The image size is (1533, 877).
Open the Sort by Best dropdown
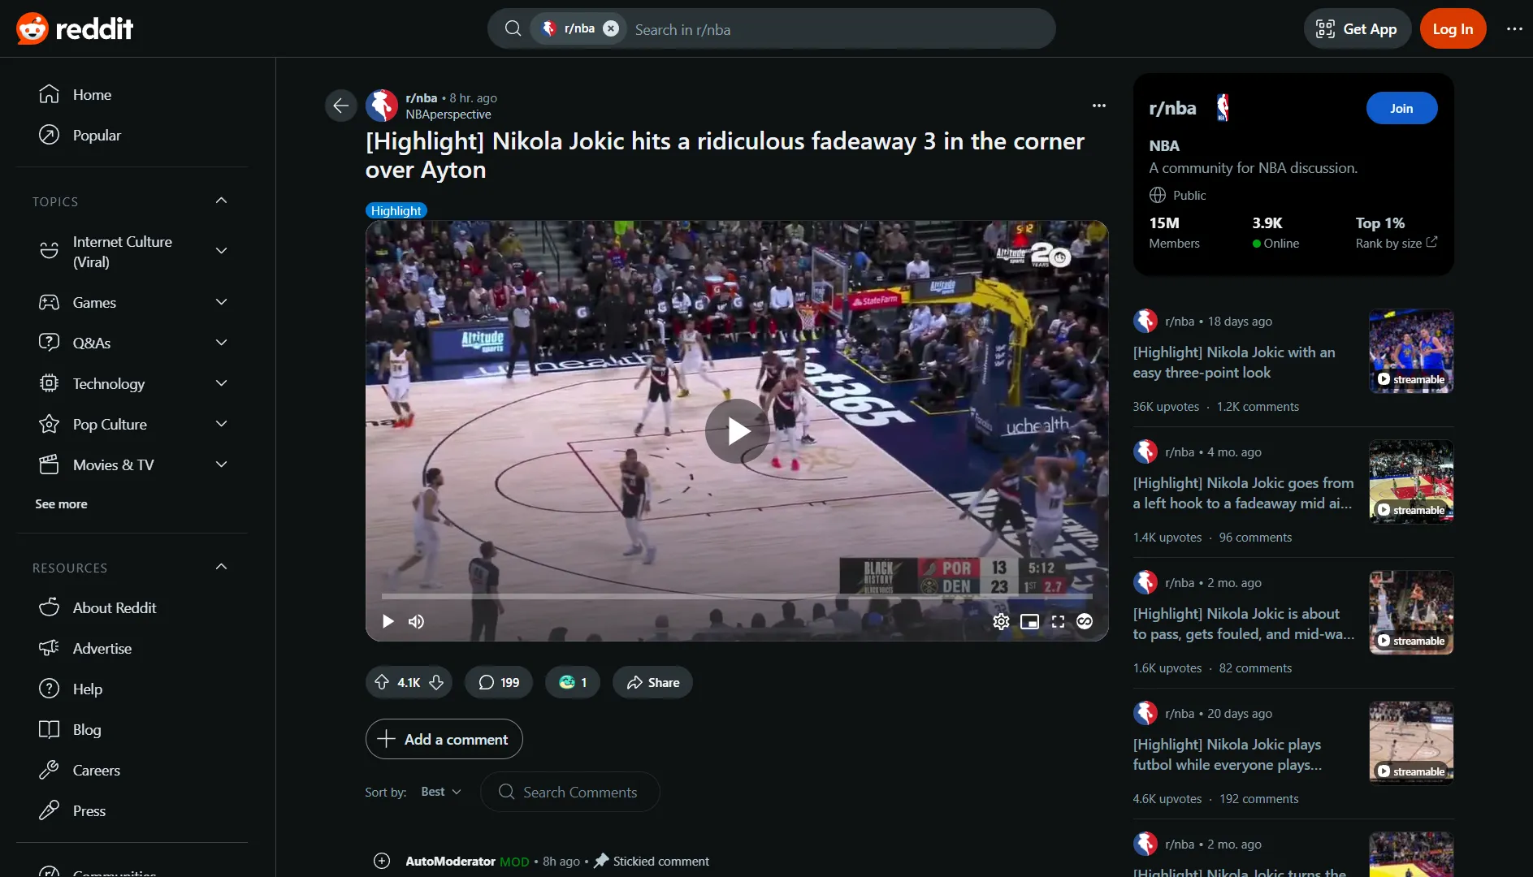click(x=439, y=791)
